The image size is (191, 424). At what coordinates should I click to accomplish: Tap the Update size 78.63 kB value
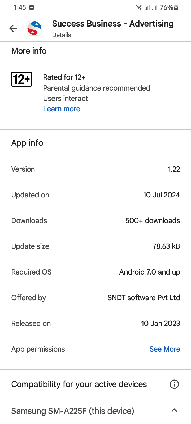(166, 246)
